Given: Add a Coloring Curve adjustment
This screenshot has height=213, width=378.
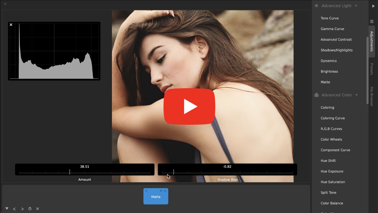Looking at the screenshot, I should click(333, 118).
